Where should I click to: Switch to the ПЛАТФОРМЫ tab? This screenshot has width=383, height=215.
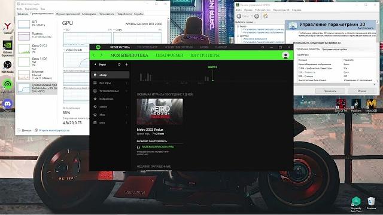pos(169,56)
